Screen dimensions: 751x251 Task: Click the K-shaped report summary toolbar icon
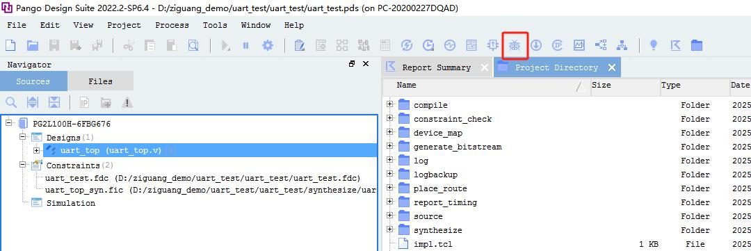(675, 45)
